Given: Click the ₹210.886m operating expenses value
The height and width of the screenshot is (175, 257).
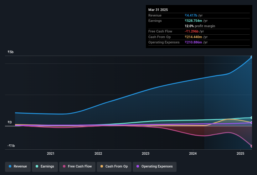Looking at the screenshot, I should tap(193, 42).
